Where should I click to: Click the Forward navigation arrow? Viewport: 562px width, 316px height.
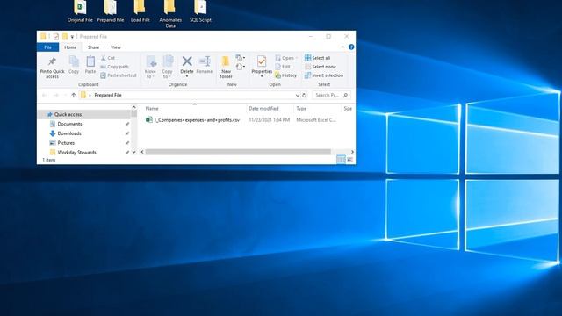tap(56, 95)
